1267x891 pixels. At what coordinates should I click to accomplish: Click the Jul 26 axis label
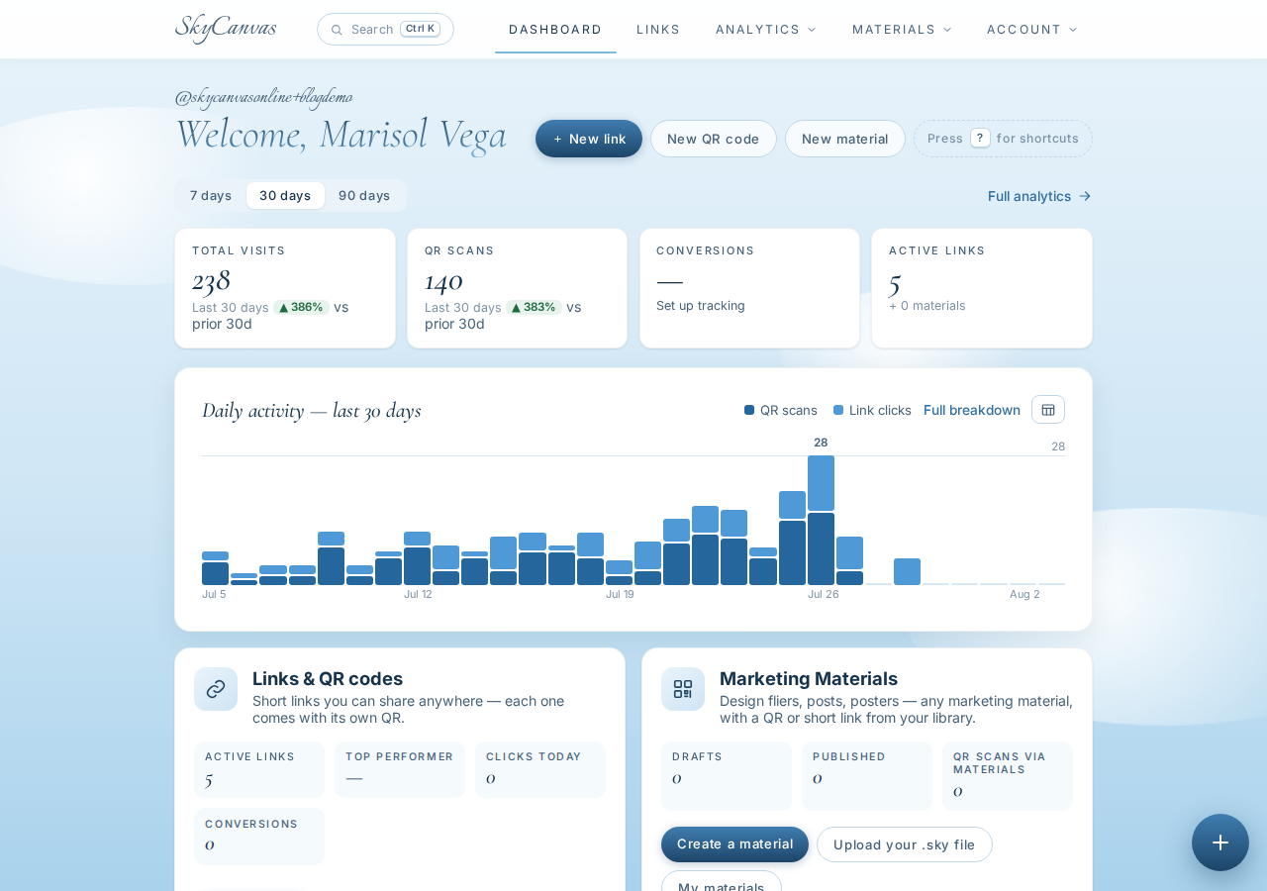click(824, 594)
